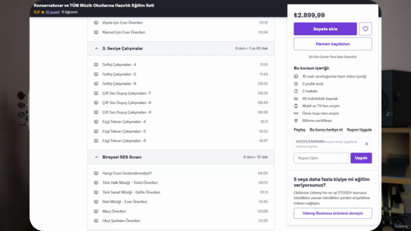
Task: Open the Paylaş share link
Action: pyautogui.click(x=299, y=130)
